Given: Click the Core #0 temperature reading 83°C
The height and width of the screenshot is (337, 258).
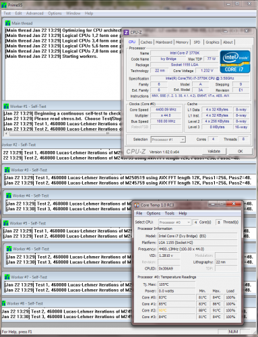Looking at the screenshot, I should click(176, 297).
